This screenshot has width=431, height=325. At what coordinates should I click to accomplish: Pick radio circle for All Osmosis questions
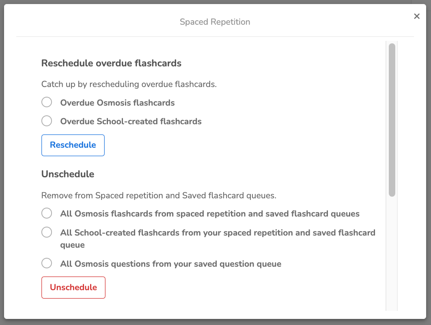click(x=47, y=263)
